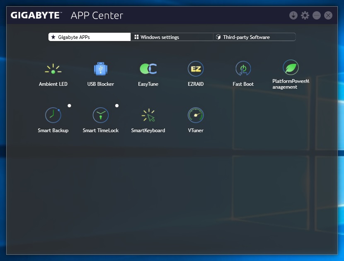Screen dimensions: 344x261
Task: Open the Third-party Software tab
Action: pos(254,37)
